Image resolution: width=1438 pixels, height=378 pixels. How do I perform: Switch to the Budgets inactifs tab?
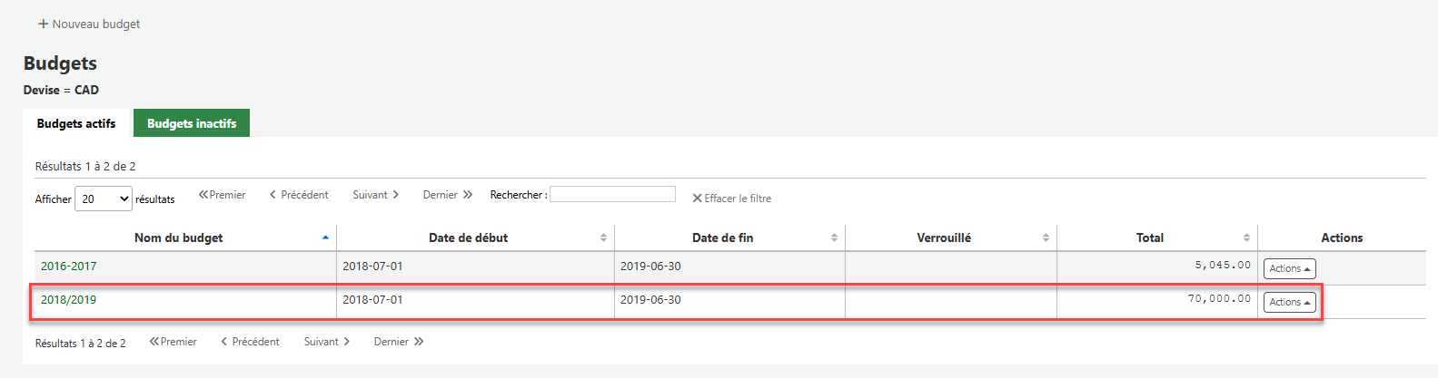(192, 123)
